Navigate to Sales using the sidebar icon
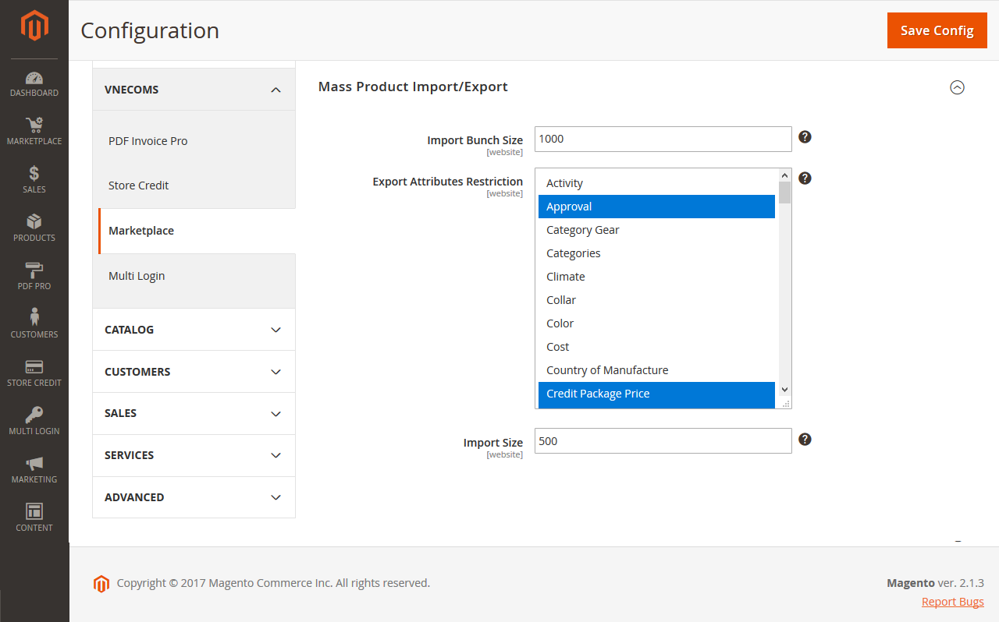Screen dimensions: 999x622 click(x=34, y=178)
